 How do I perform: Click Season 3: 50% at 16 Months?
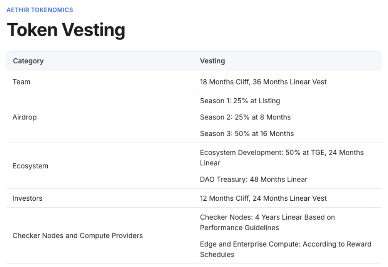247,134
